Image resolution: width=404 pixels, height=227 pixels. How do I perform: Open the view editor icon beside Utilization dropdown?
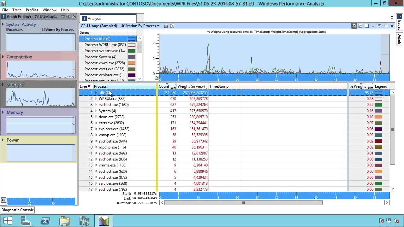tap(166, 26)
